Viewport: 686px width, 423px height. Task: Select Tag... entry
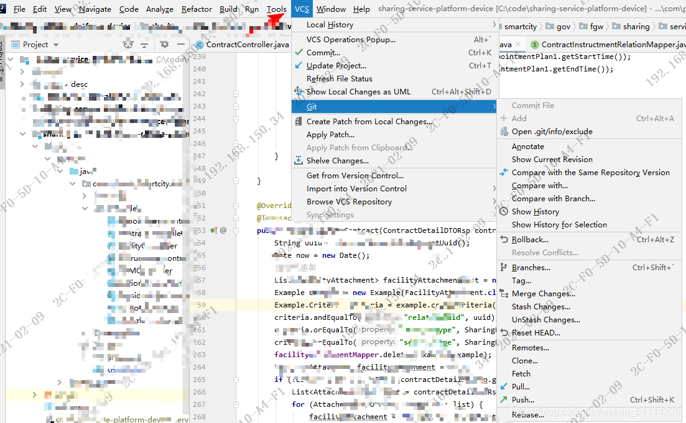click(591, 281)
